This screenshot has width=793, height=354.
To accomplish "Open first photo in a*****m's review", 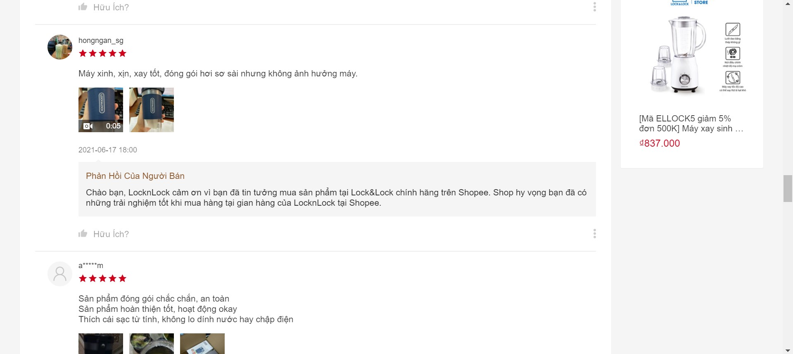I will pyautogui.click(x=101, y=344).
